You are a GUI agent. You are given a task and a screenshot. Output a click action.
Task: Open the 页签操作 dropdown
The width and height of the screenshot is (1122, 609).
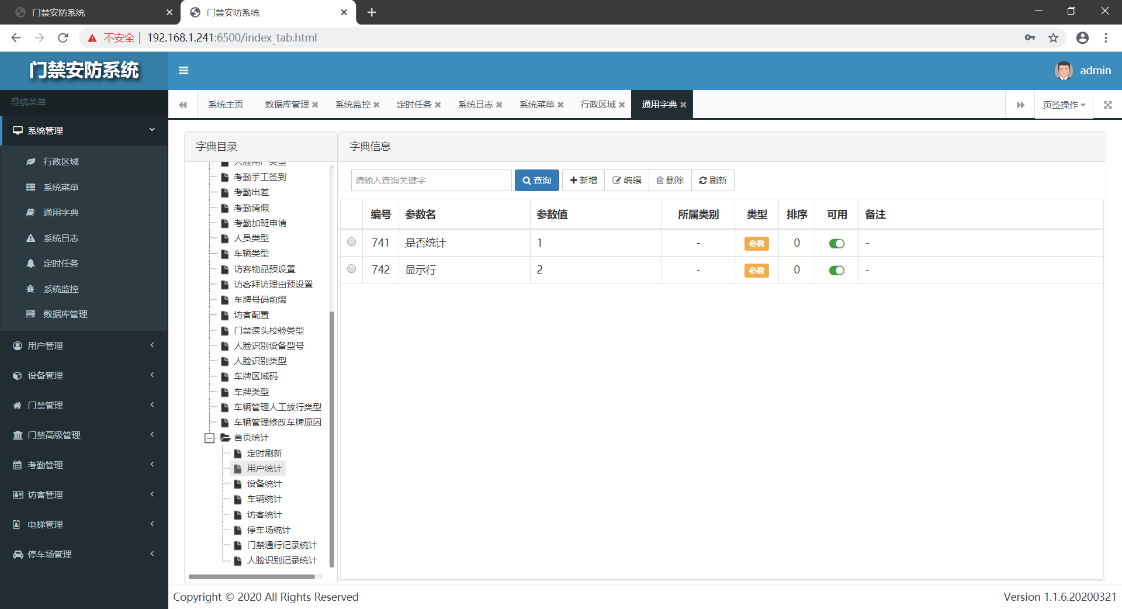1064,105
